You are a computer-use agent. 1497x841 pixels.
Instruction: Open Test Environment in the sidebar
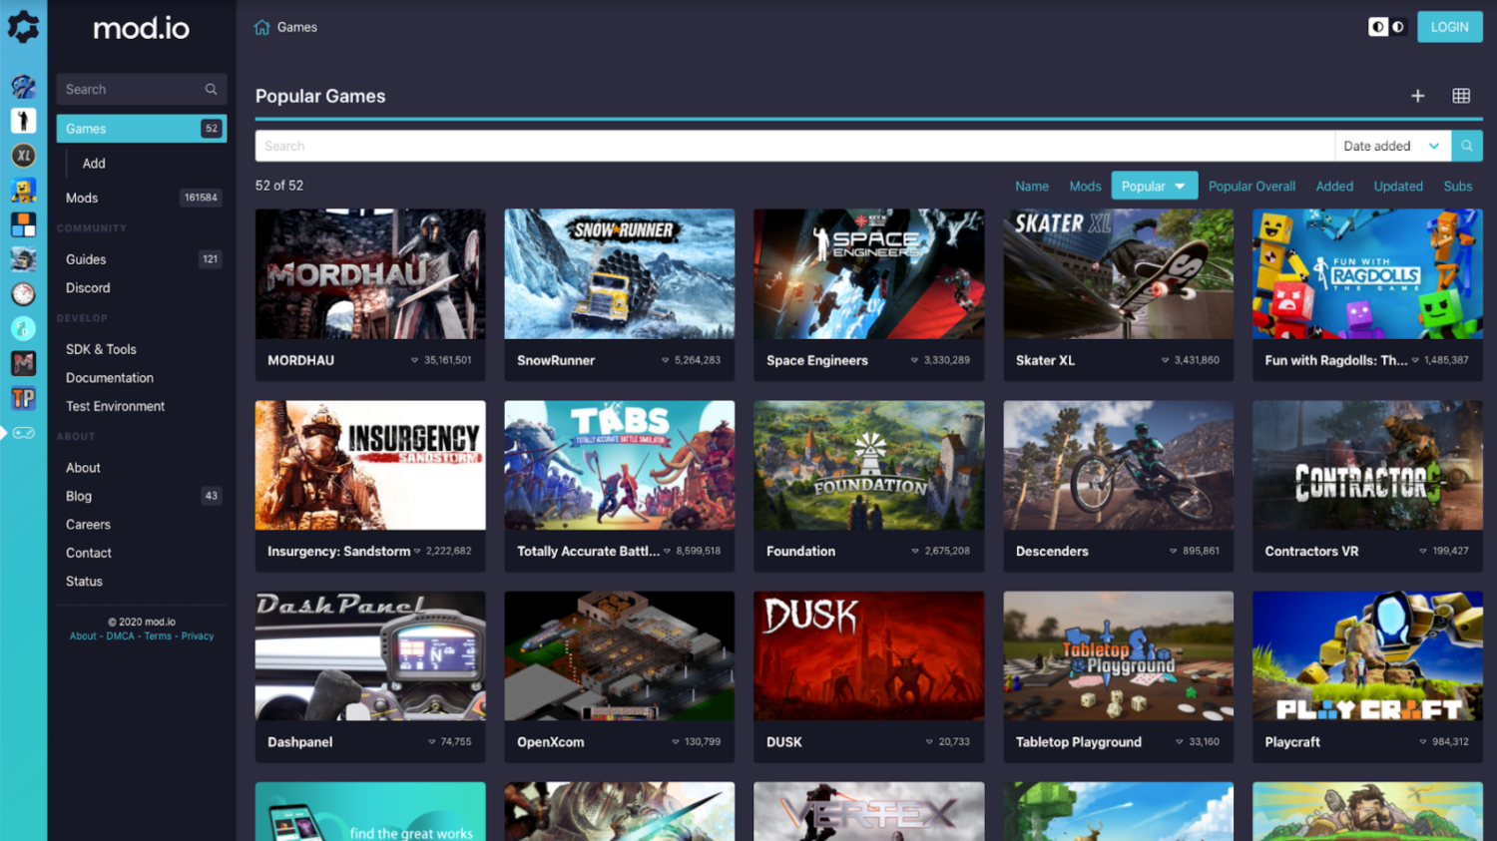[116, 406]
